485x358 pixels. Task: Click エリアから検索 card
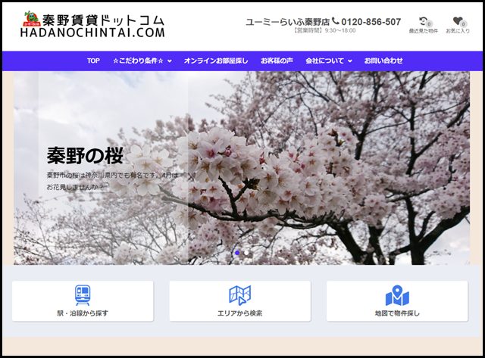[x=239, y=300]
